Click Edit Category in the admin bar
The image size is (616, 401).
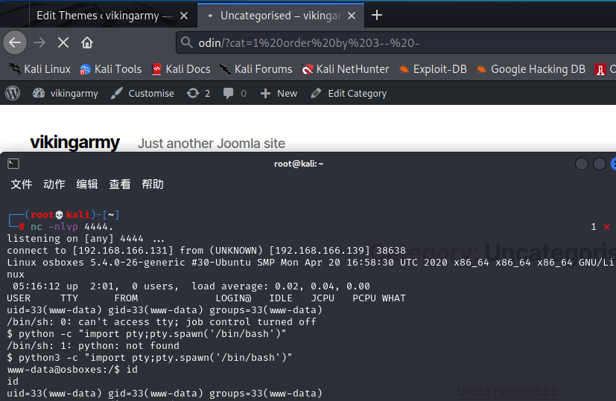[x=349, y=94]
